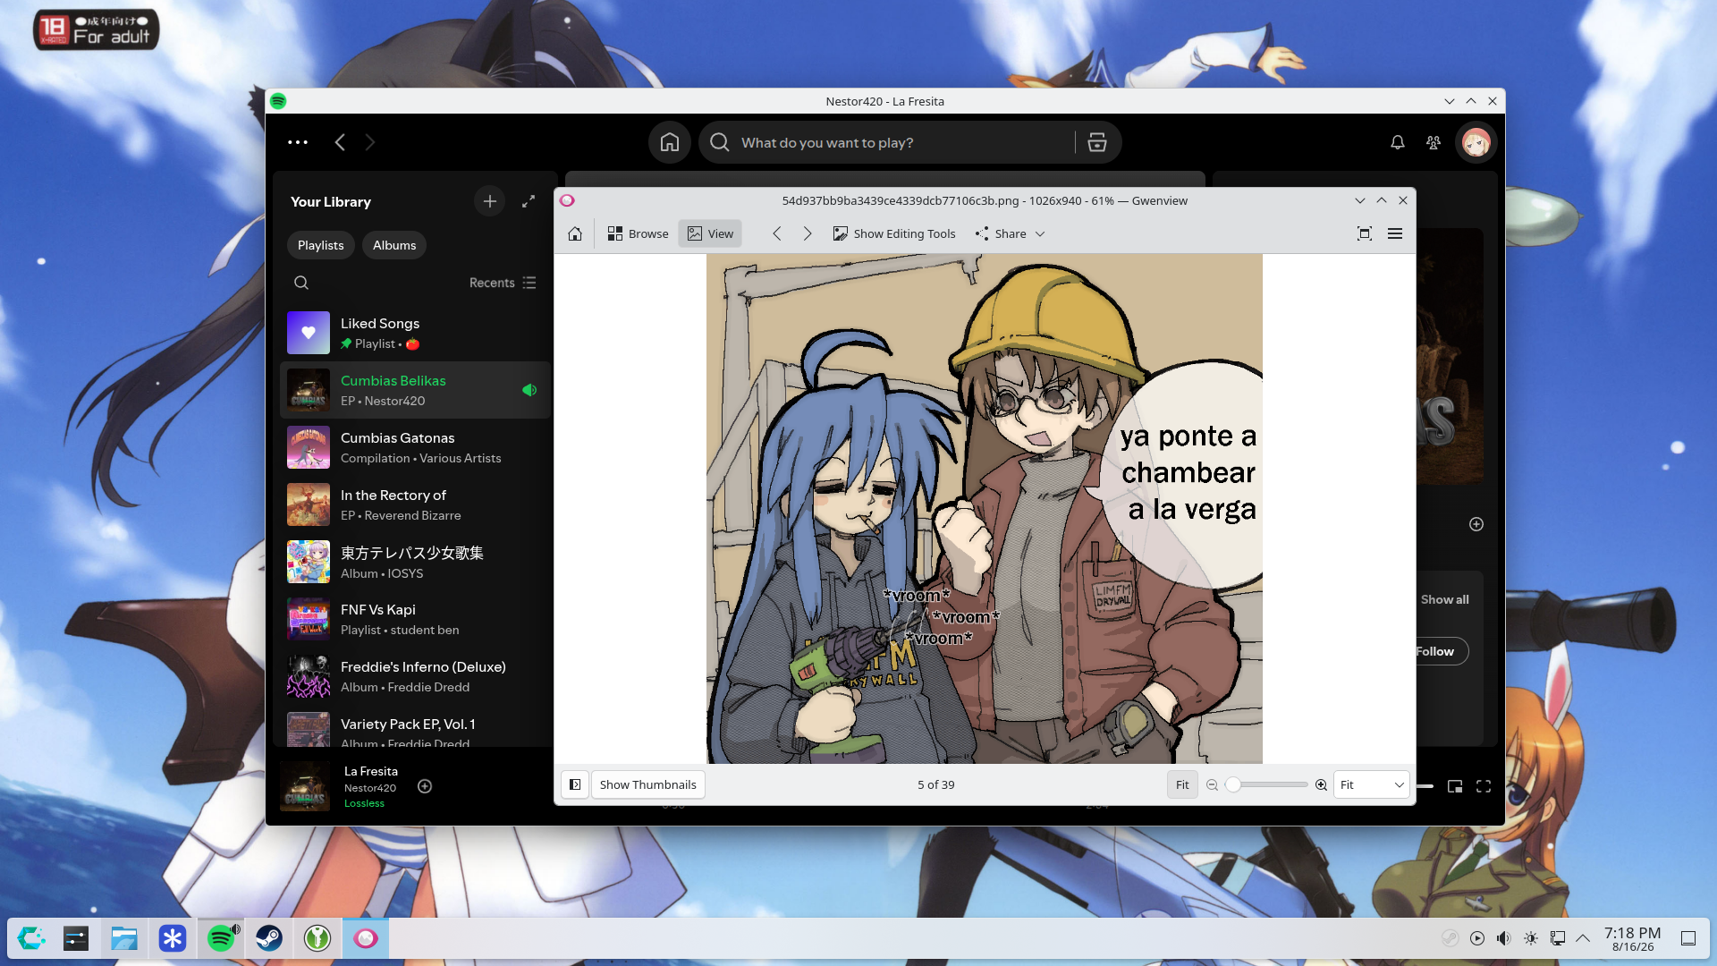Open zoom mode Fit combo box
Image resolution: width=1717 pixels, height=966 pixels.
point(1372,785)
